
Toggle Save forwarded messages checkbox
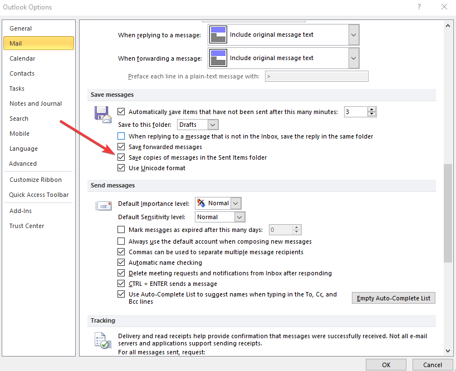121,147
